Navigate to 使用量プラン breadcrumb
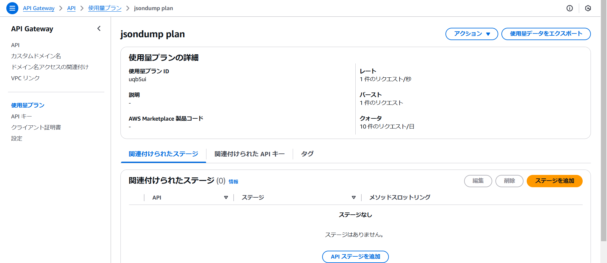 point(105,8)
